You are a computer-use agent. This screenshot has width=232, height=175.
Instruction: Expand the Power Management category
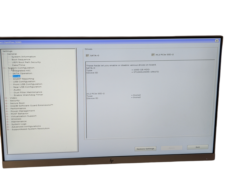click(x=7, y=111)
